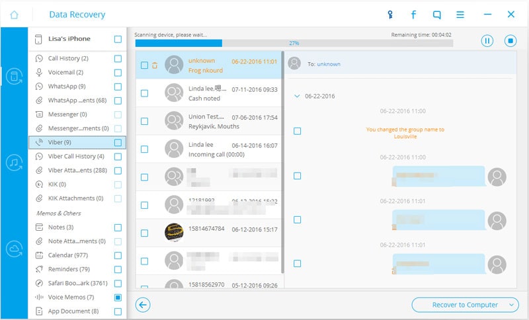529x320 pixels.
Task: Open the Union Test Reykjavik conversation
Action: [208, 122]
